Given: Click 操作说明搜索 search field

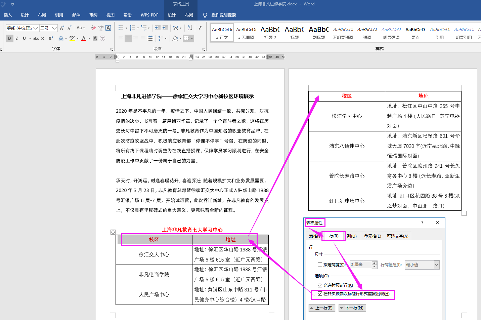Looking at the screenshot, I should pos(223,15).
